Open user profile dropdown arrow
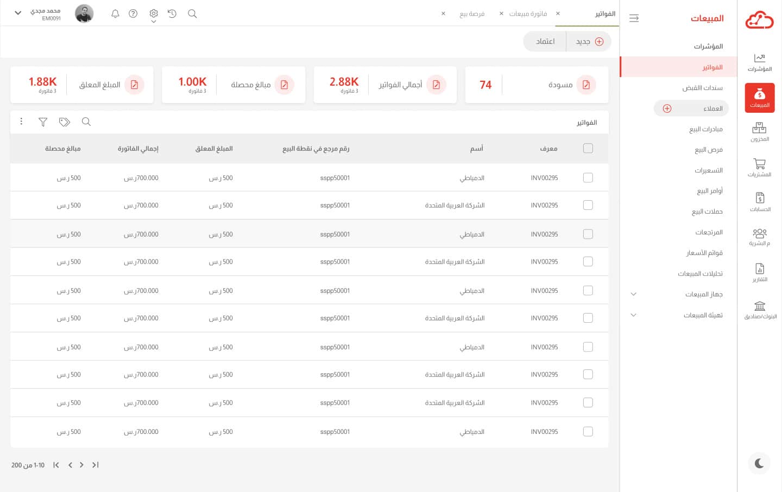 [18, 13]
